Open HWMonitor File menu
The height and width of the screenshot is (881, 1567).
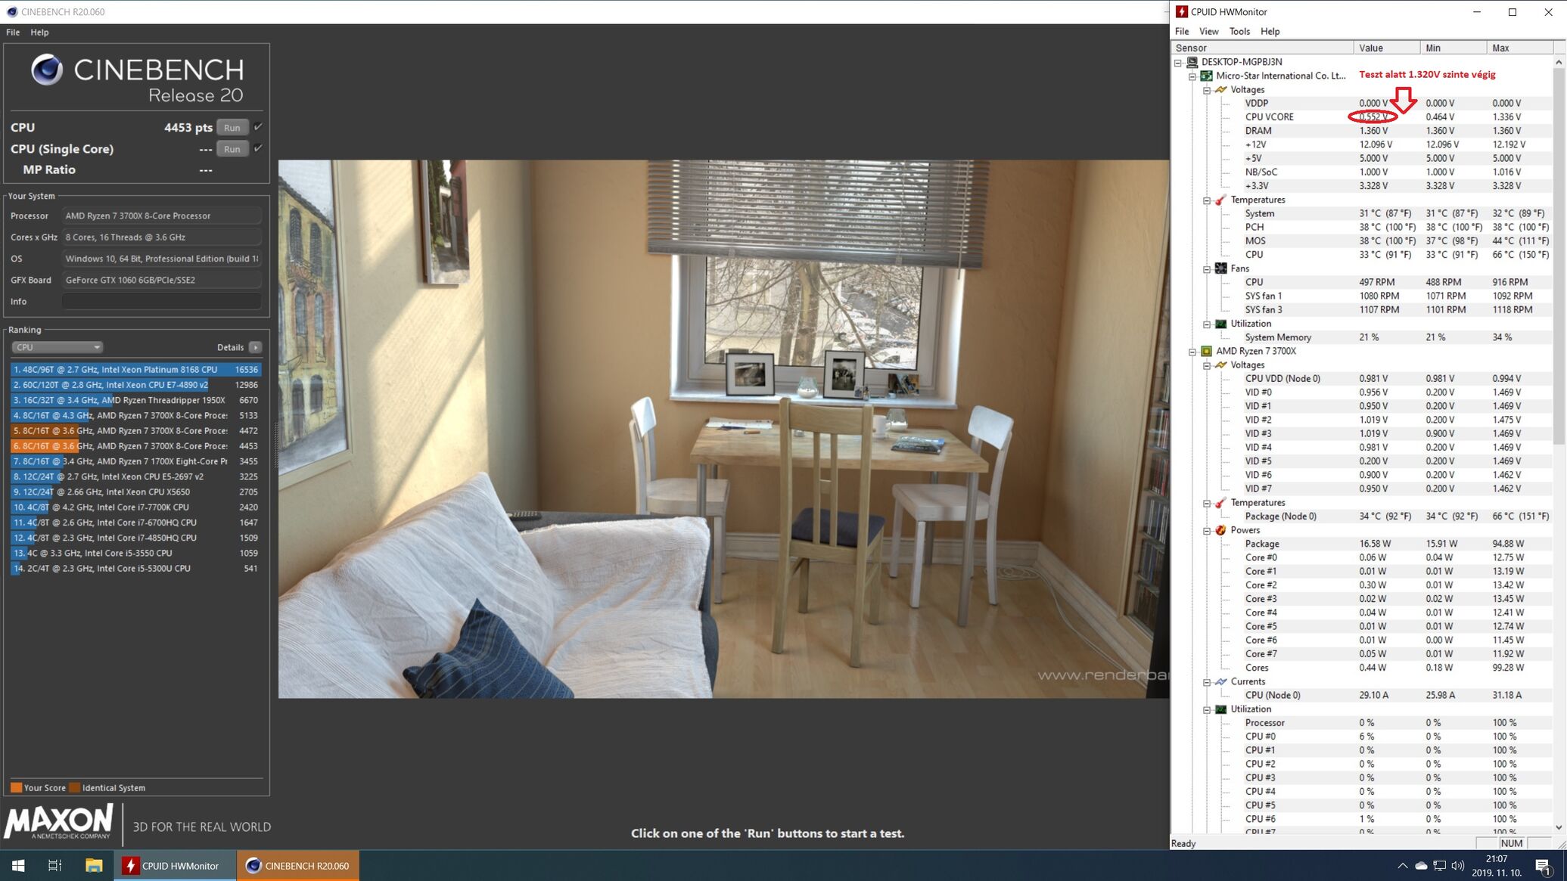click(x=1182, y=31)
